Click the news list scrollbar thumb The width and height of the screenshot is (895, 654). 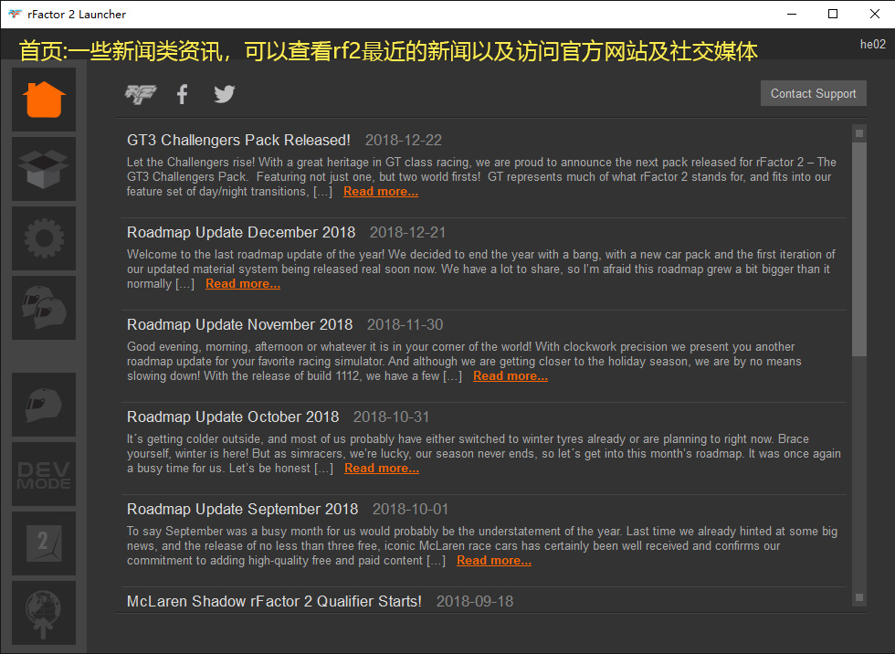(x=859, y=249)
